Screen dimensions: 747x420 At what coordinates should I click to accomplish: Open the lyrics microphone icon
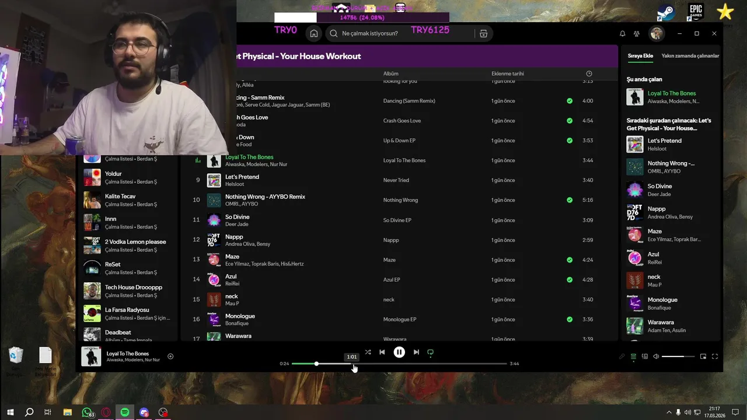tap(622, 356)
